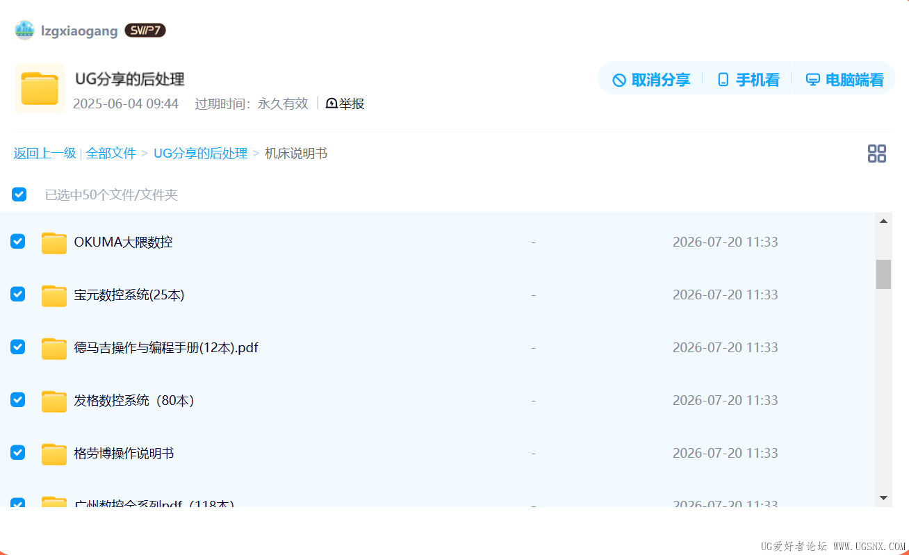Open the 格劳博操作说明书 folder icon
Image resolution: width=909 pixels, height=555 pixels.
point(54,454)
